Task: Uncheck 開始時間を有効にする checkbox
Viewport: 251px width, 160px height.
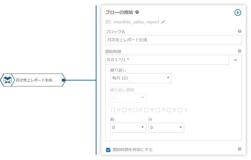Action: click(x=108, y=150)
